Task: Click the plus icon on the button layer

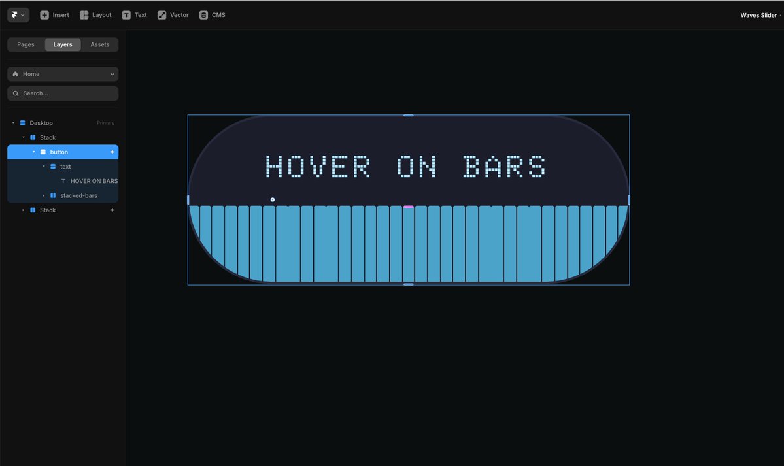Action: 112,152
